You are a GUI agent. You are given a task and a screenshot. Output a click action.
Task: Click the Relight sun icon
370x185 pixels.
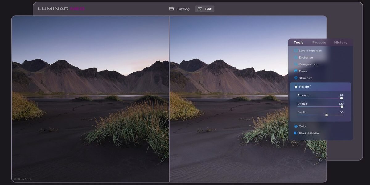(x=296, y=87)
